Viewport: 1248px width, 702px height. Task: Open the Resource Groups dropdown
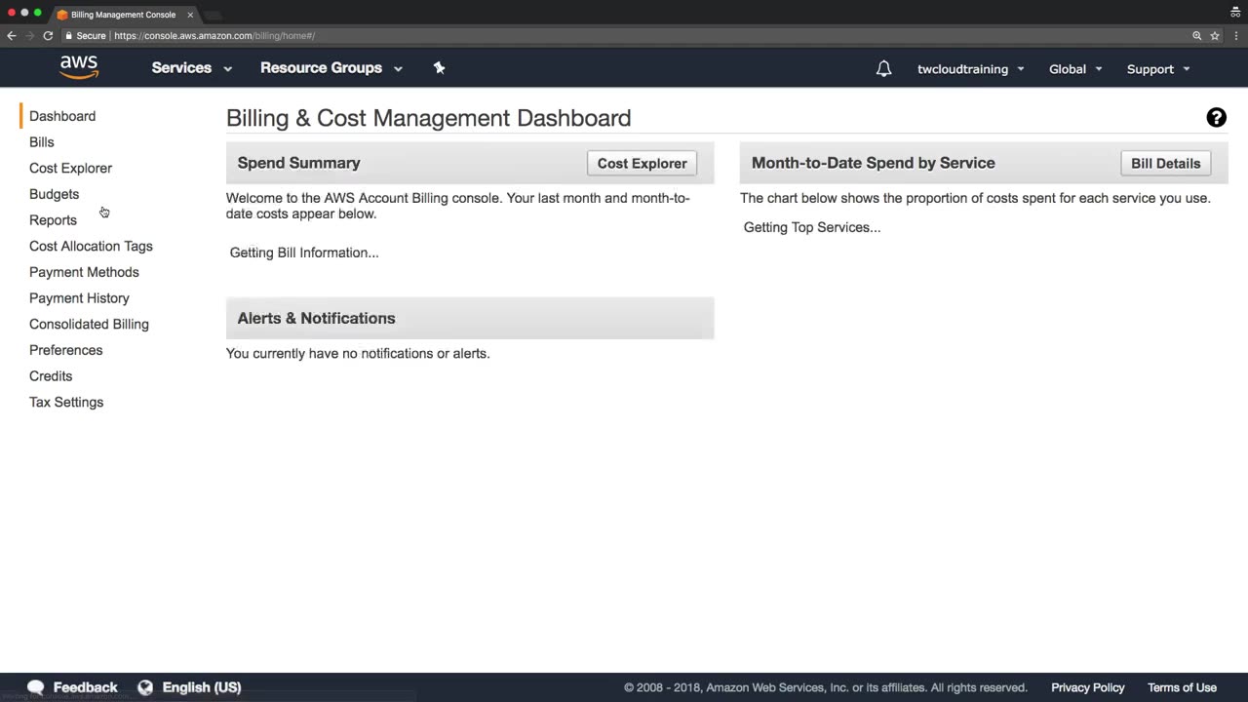tap(331, 68)
